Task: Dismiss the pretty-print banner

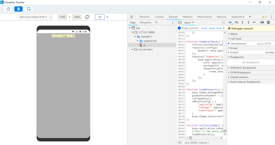Action: (x=224, y=28)
